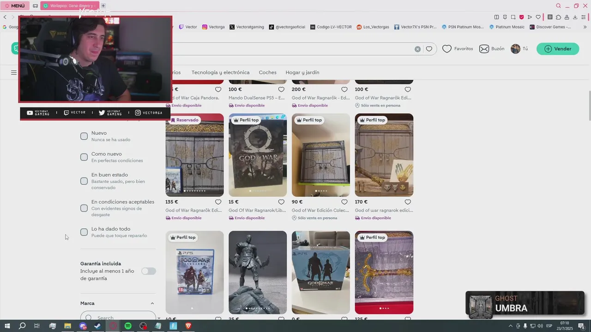Favorite the 90 € God of War Edición Colec listing

344,202
